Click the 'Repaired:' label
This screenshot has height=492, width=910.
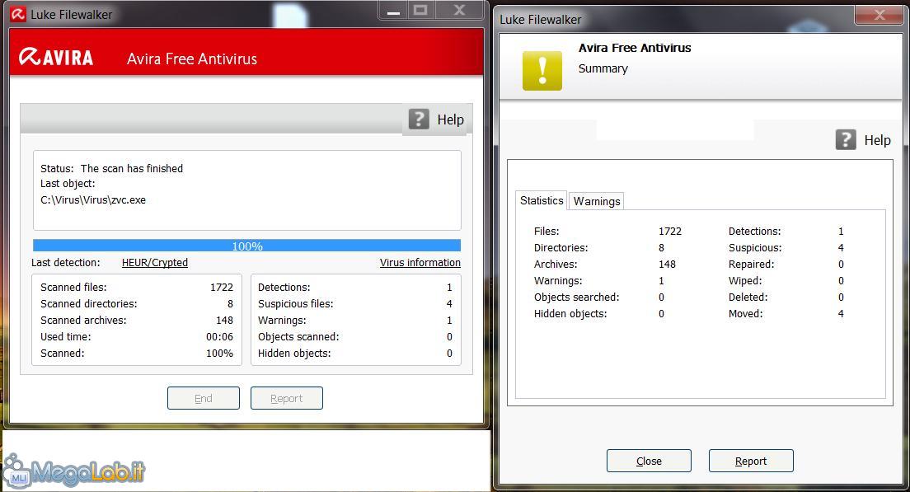(x=751, y=264)
